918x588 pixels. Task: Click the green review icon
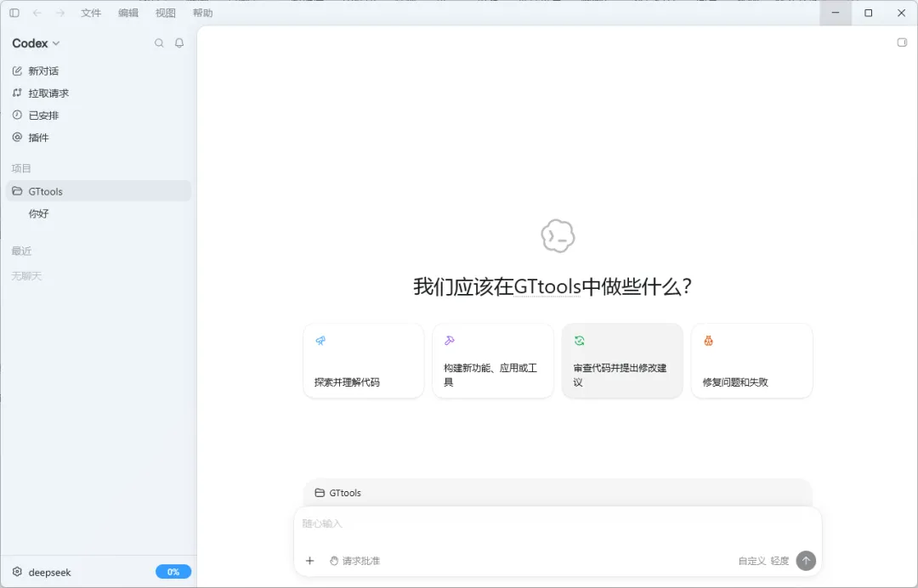point(579,341)
